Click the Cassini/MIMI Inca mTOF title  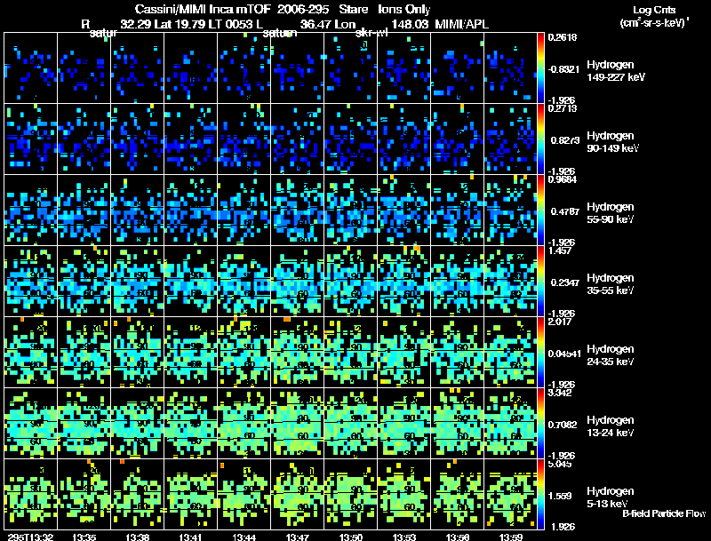203,9
